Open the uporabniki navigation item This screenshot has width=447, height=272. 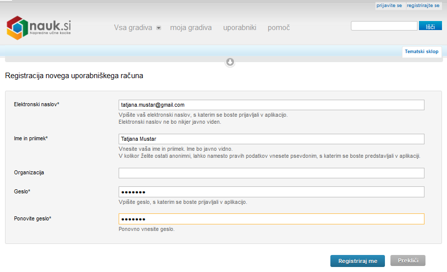coord(239,28)
